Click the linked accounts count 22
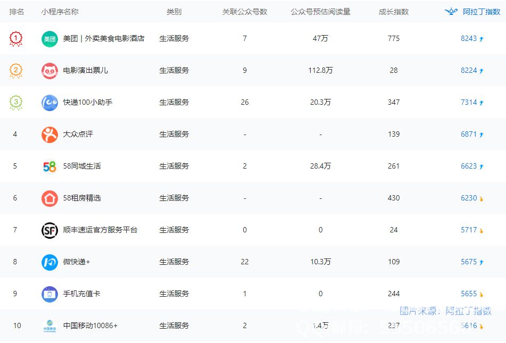 pos(245,262)
